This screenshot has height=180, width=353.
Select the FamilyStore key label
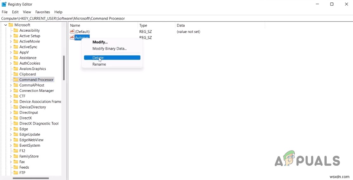pyautogui.click(x=29, y=156)
